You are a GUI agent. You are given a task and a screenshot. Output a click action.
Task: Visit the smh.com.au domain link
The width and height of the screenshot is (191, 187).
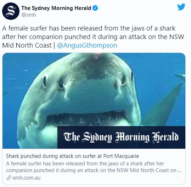point(27,178)
